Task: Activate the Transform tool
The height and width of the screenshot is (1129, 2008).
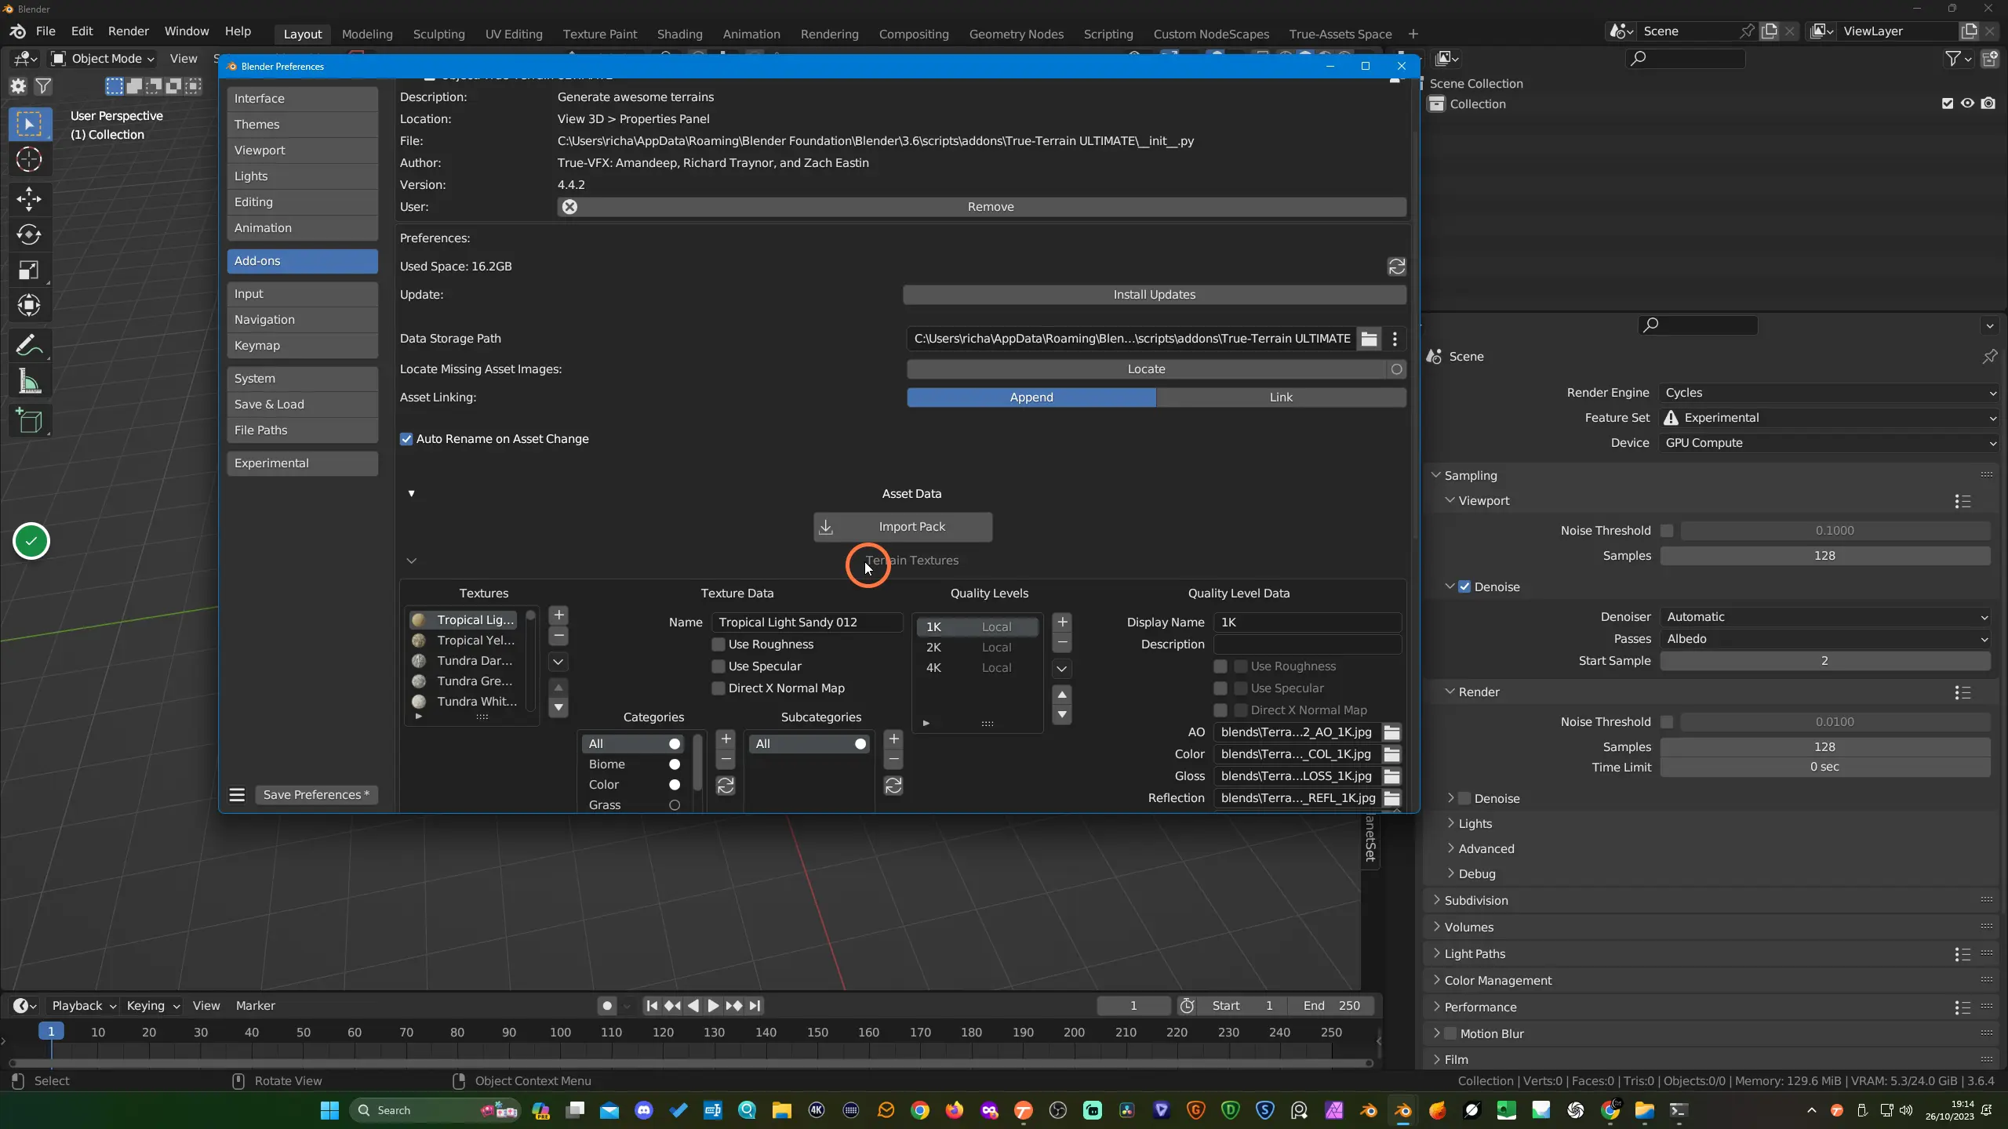Action: point(29,306)
